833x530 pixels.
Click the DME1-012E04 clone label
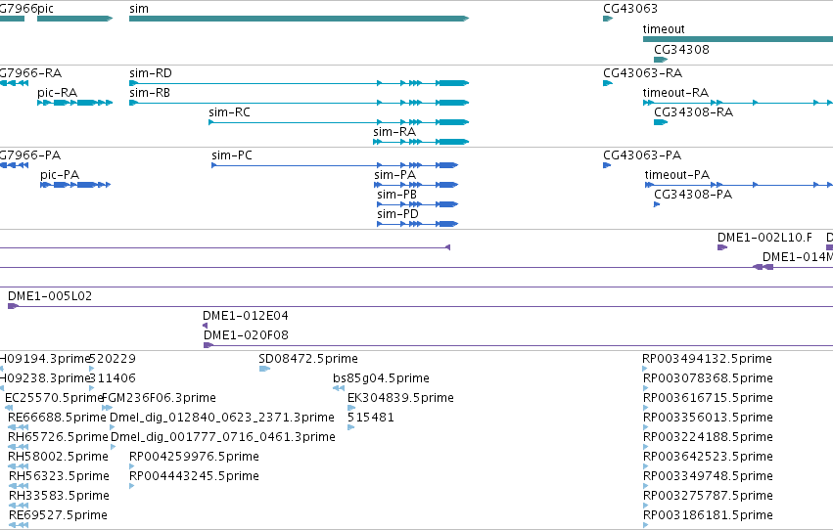coord(246,316)
